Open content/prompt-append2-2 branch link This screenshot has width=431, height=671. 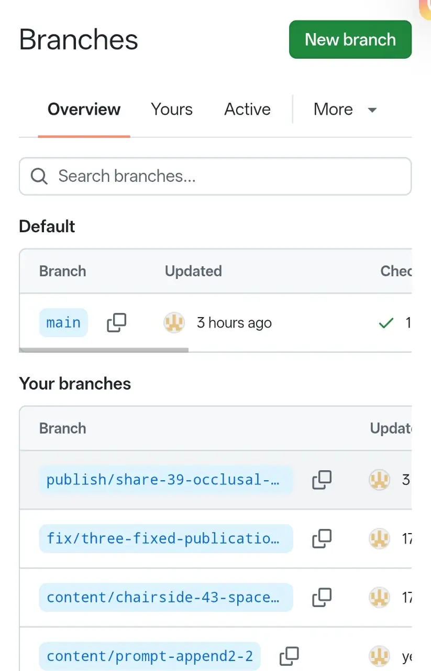150,656
